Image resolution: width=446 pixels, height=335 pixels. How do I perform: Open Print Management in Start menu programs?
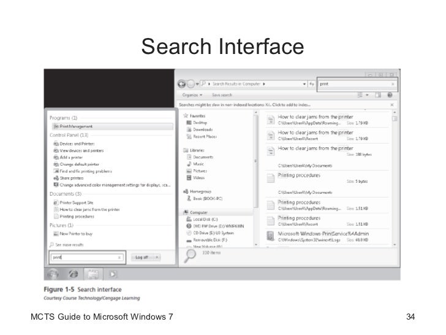point(113,126)
